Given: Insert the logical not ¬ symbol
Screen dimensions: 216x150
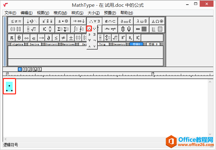Looking at the screenshot, I should tap(94, 40).
